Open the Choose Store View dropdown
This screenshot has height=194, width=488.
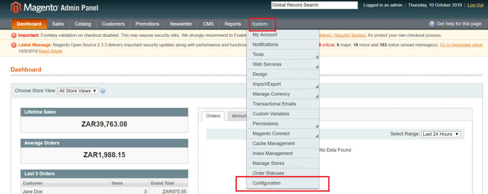click(x=78, y=91)
